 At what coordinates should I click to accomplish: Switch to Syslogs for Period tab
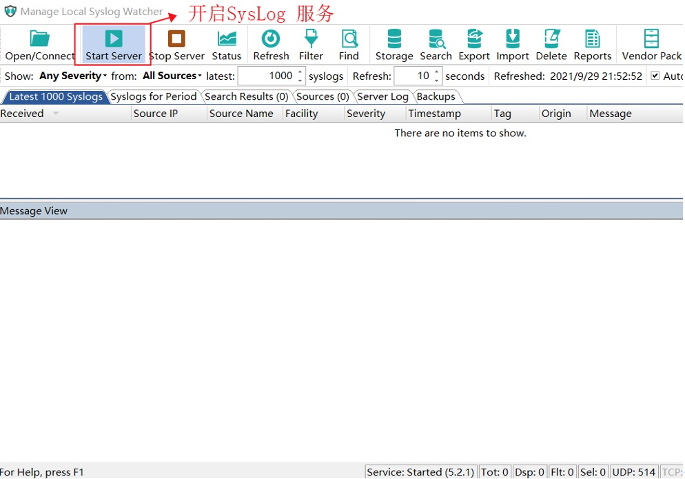[x=154, y=96]
